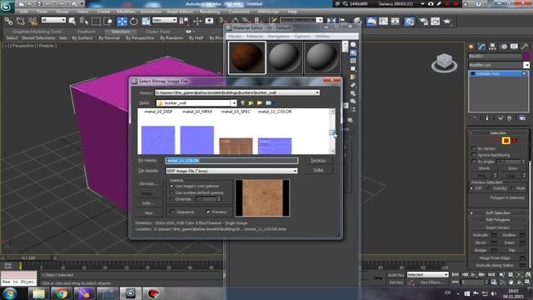The image size is (533, 300).
Task: Open the History path dropdown
Action: point(317,92)
